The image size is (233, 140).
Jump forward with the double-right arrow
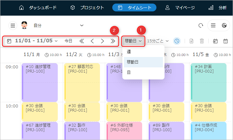(x=113, y=41)
